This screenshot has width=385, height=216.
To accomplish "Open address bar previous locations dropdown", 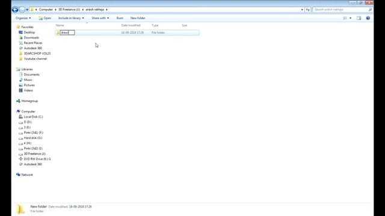I will 302,10.
